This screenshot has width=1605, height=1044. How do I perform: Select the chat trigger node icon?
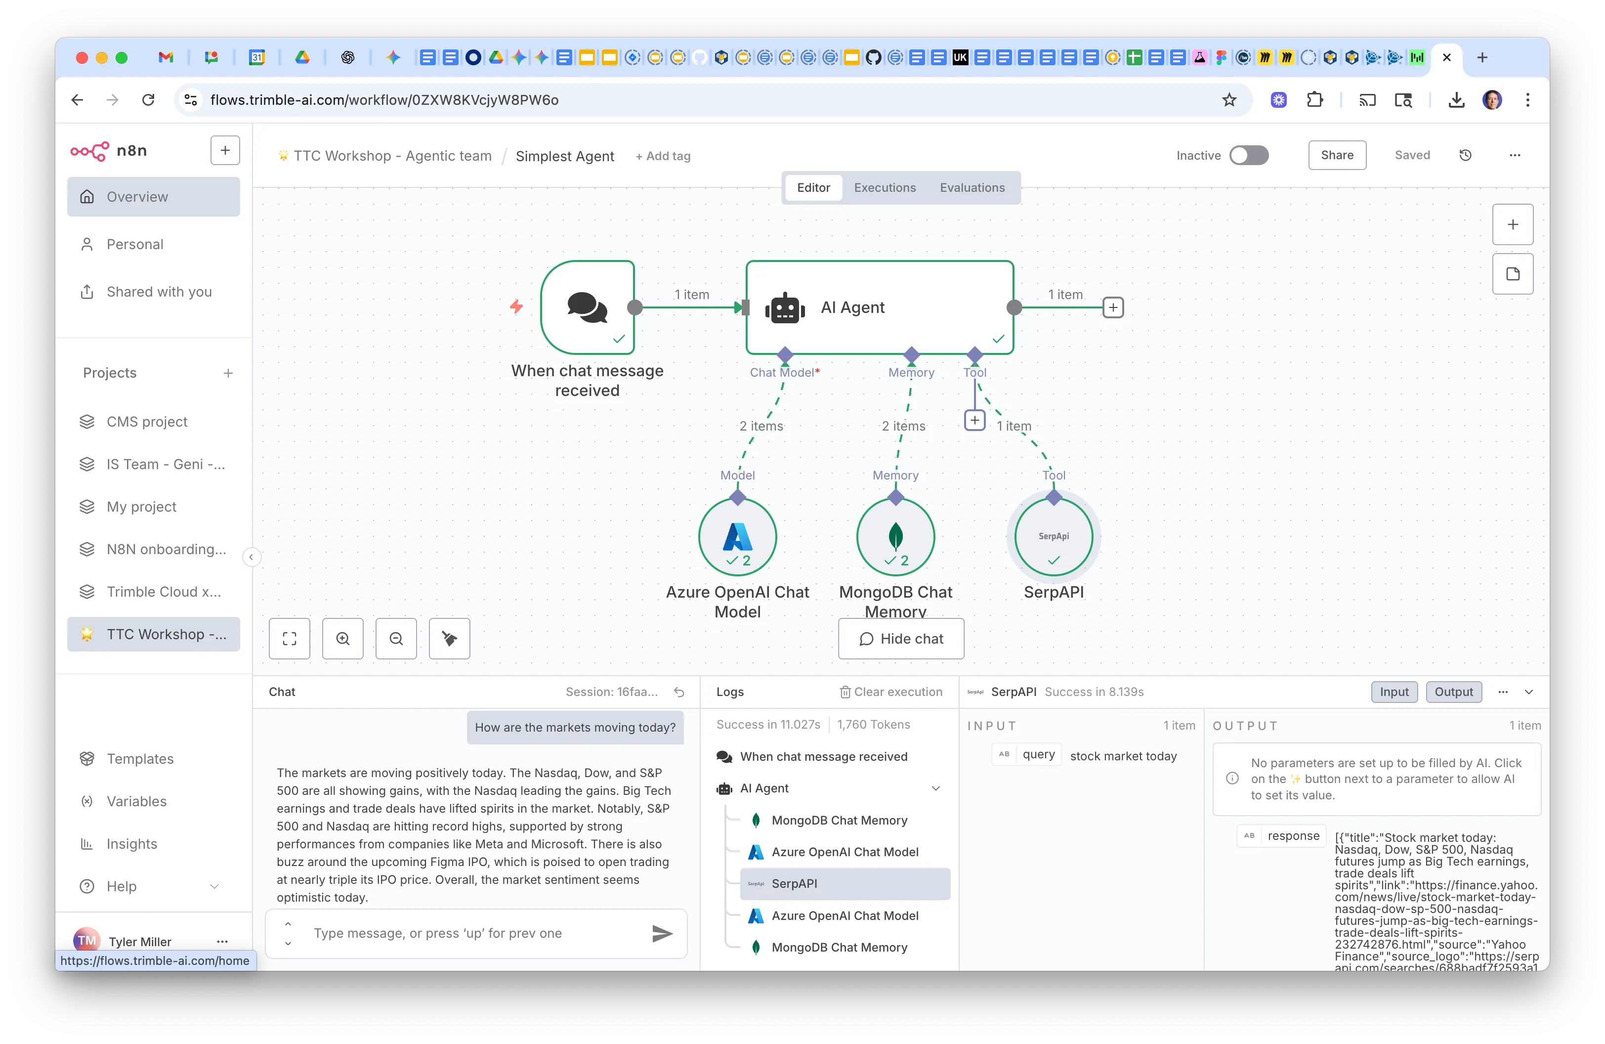click(588, 307)
